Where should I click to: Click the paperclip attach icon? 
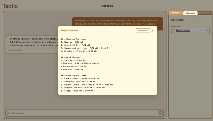pos(9,113)
